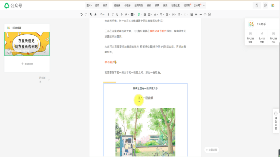Viewport: 280px width, 157px height.
Task: Open the green center-align dropdown
Action: tap(139, 14)
